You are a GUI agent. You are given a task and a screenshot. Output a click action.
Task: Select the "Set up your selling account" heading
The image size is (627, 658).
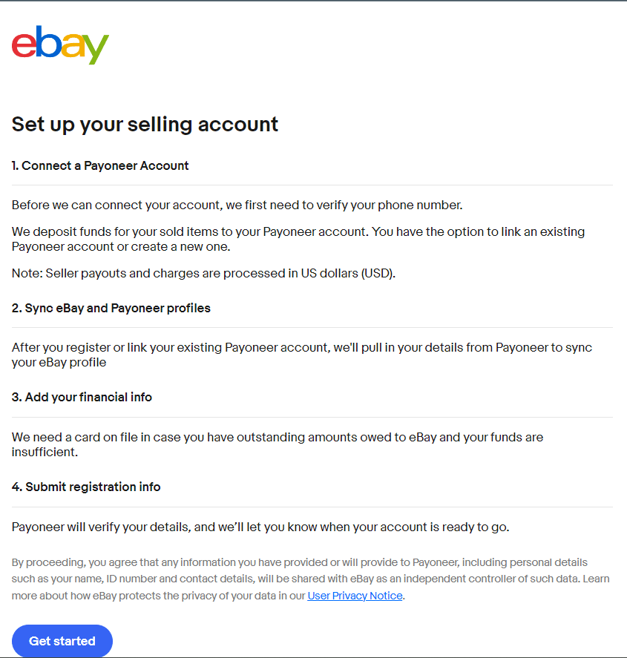(145, 124)
